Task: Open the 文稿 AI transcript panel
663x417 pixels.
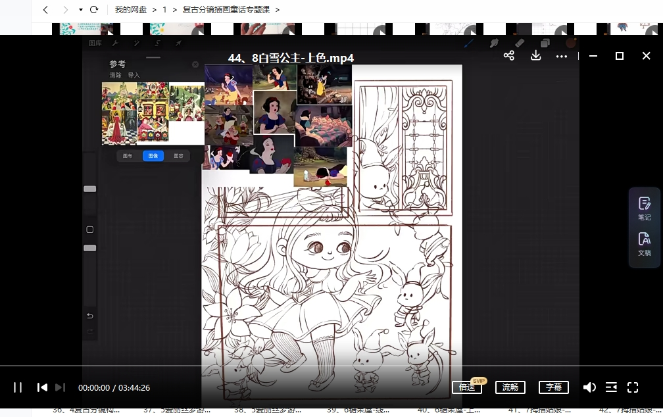Action: 644,244
